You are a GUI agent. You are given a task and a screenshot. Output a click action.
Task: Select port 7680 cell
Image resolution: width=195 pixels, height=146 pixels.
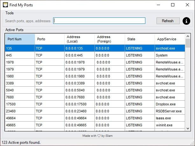pyautogui.click(x=20, y=97)
